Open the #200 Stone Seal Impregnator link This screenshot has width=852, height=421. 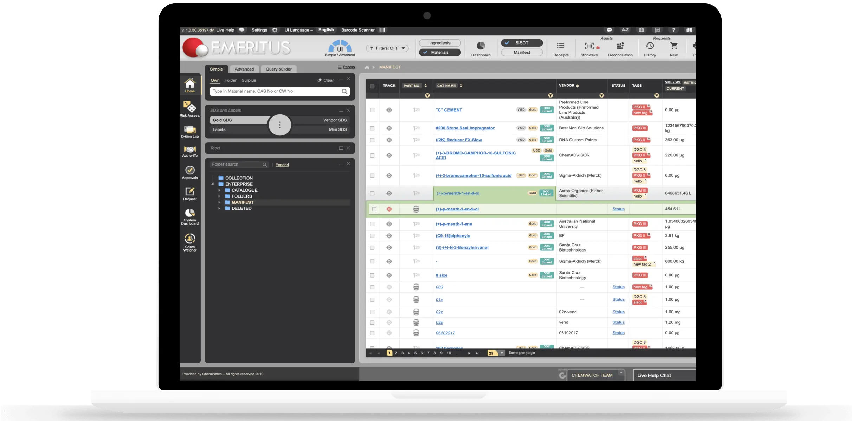tap(465, 128)
